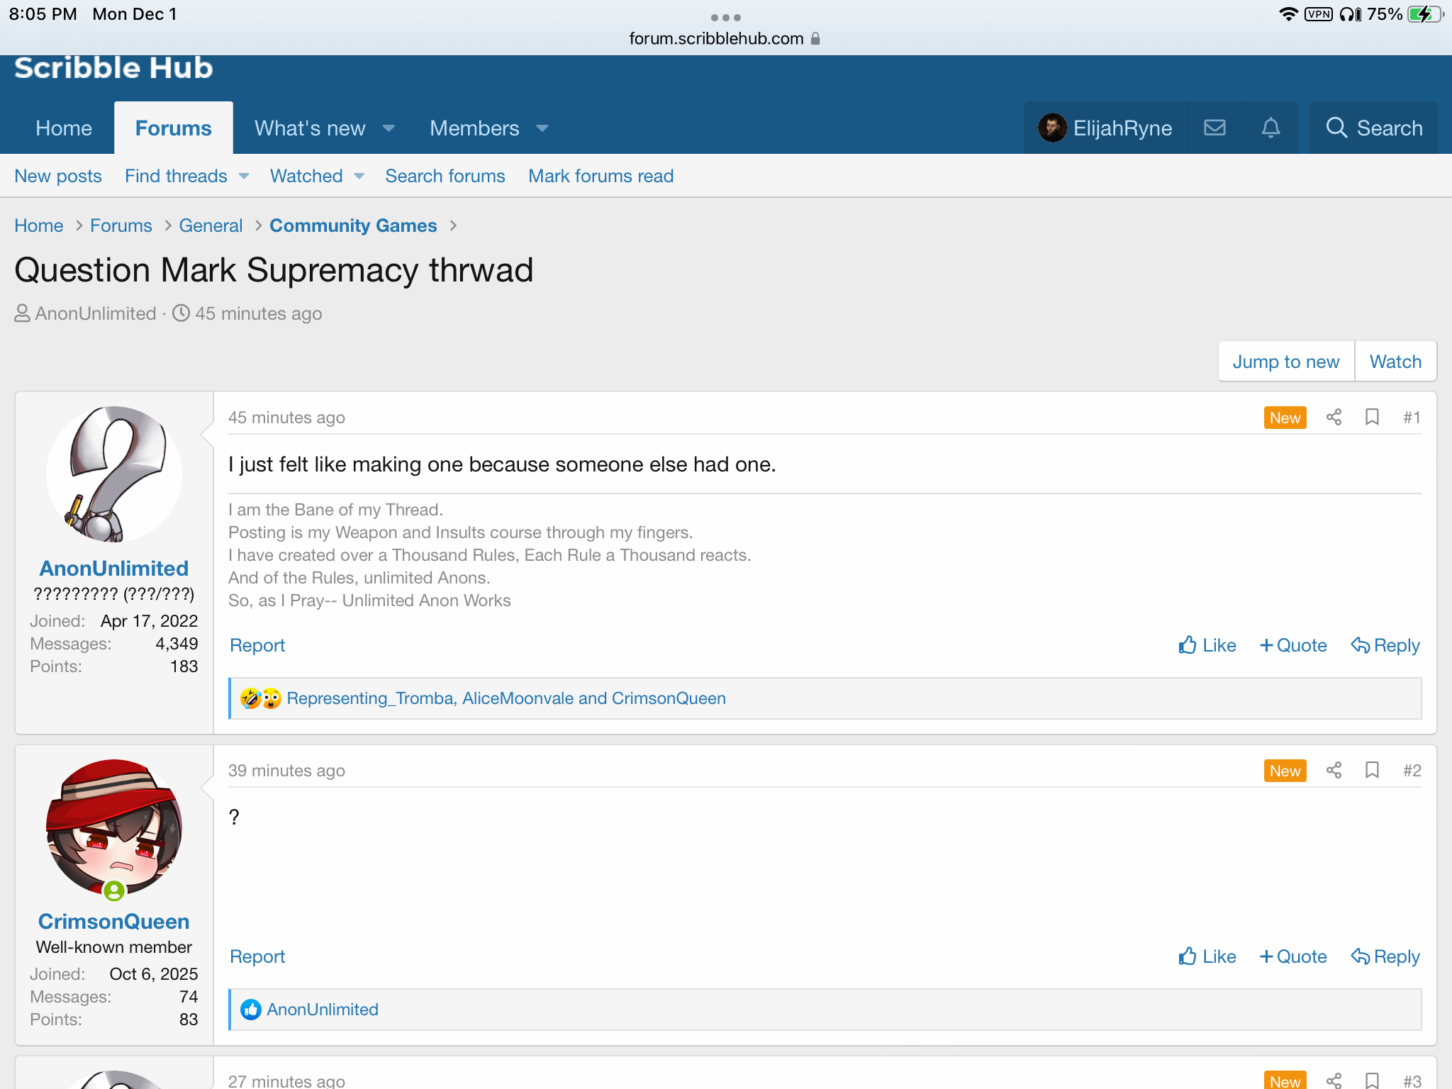The image size is (1452, 1089).
Task: Open Community Games breadcrumb link
Action: (x=353, y=225)
